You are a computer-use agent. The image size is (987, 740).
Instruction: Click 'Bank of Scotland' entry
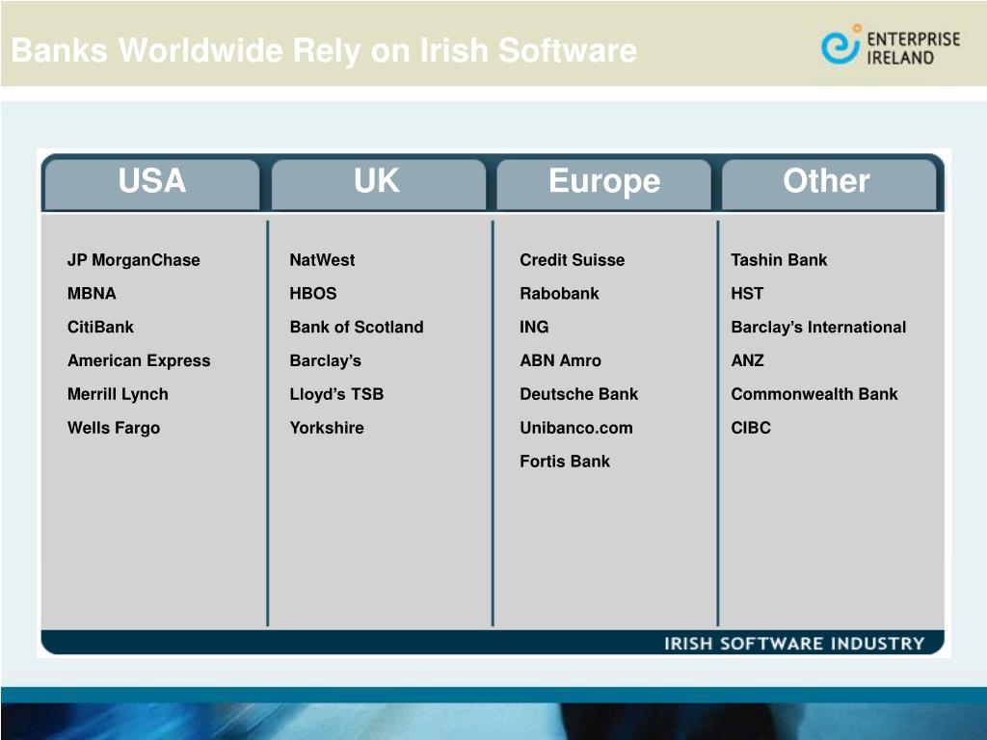[357, 327]
